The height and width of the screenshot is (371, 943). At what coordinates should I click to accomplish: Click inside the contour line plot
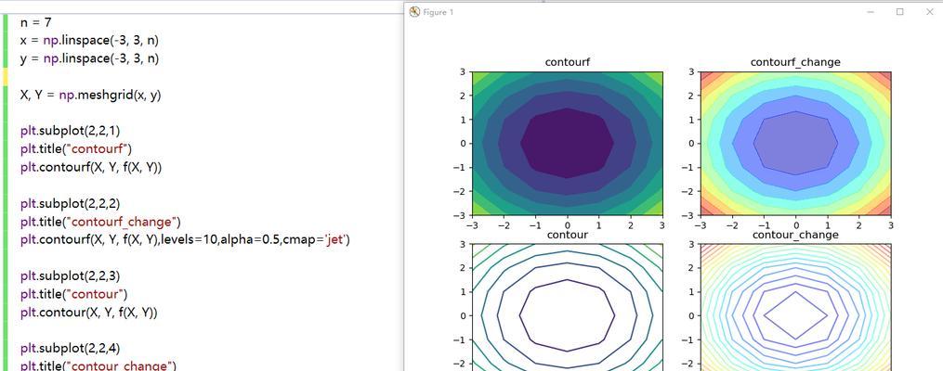[567, 307]
